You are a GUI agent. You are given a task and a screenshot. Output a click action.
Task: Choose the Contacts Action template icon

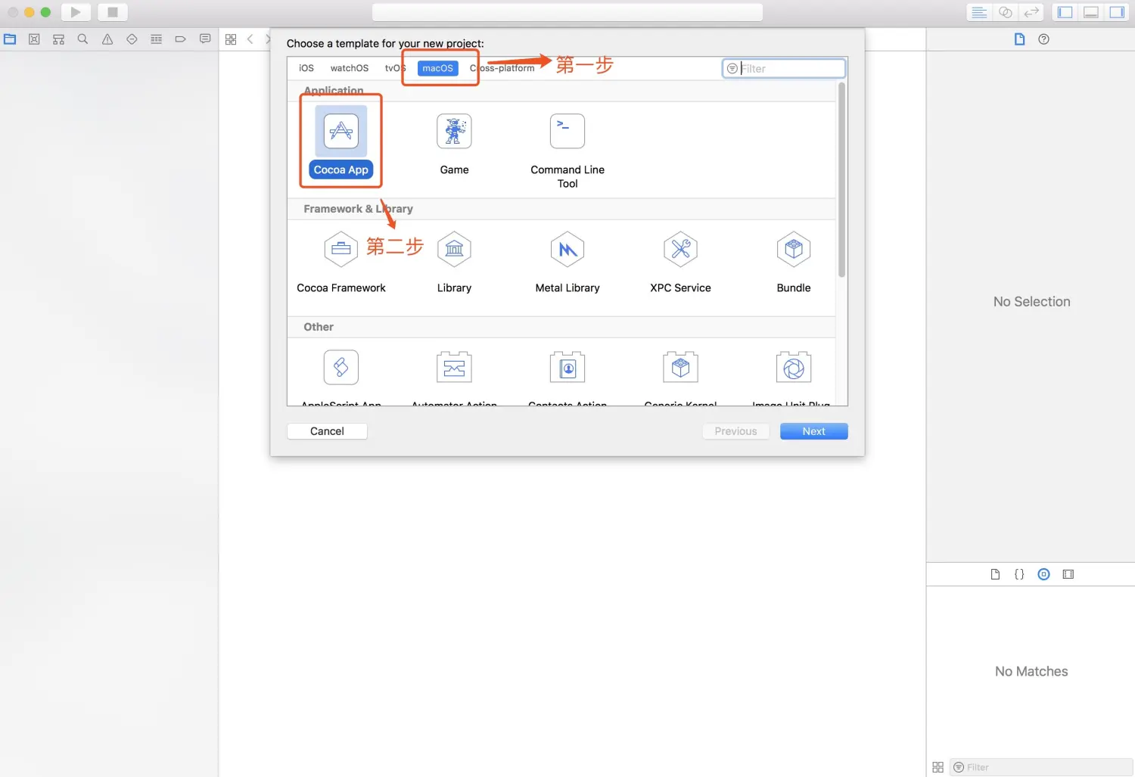coord(567,367)
